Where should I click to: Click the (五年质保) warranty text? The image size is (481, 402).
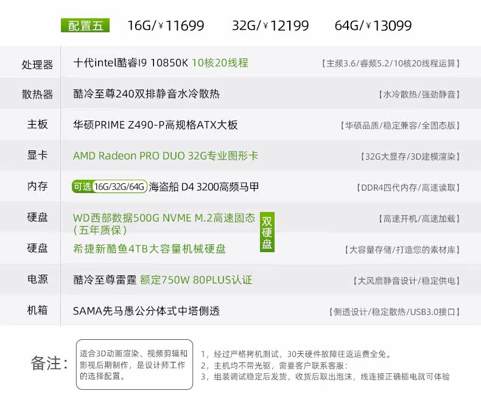pos(100,230)
